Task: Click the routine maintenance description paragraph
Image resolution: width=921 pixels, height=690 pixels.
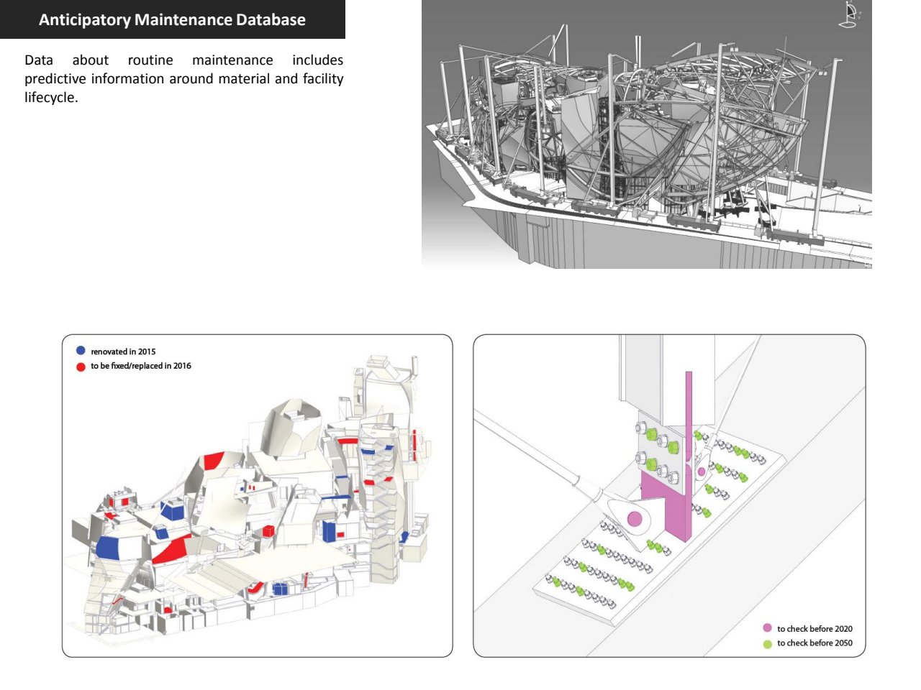Action: pos(183,78)
